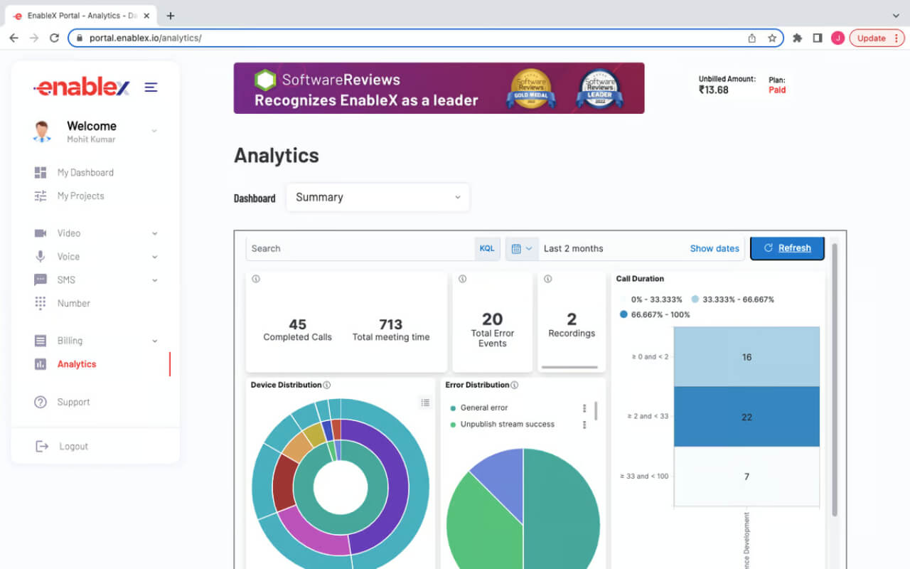Expand the Voice submenu

click(x=154, y=257)
